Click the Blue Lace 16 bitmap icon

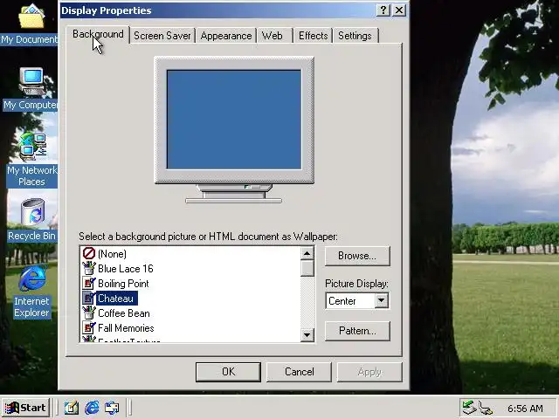pyautogui.click(x=89, y=268)
